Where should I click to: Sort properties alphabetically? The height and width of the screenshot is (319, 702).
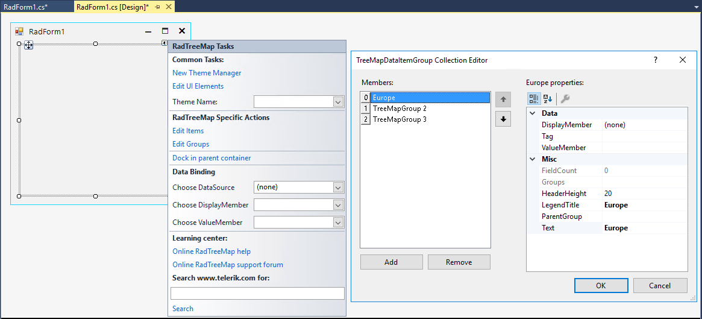click(548, 98)
